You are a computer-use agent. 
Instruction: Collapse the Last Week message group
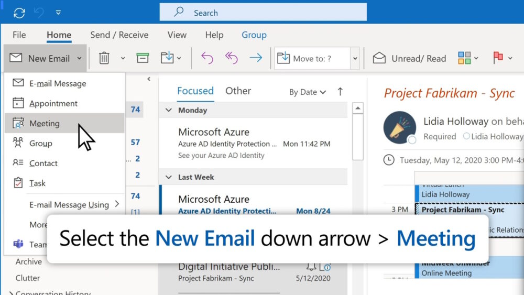pyautogui.click(x=168, y=177)
